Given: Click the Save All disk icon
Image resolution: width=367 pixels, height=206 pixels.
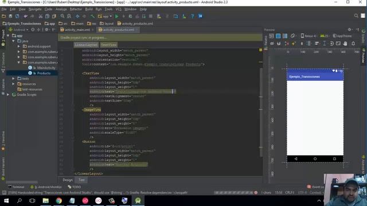Looking at the screenshot, I should tap(10, 16).
